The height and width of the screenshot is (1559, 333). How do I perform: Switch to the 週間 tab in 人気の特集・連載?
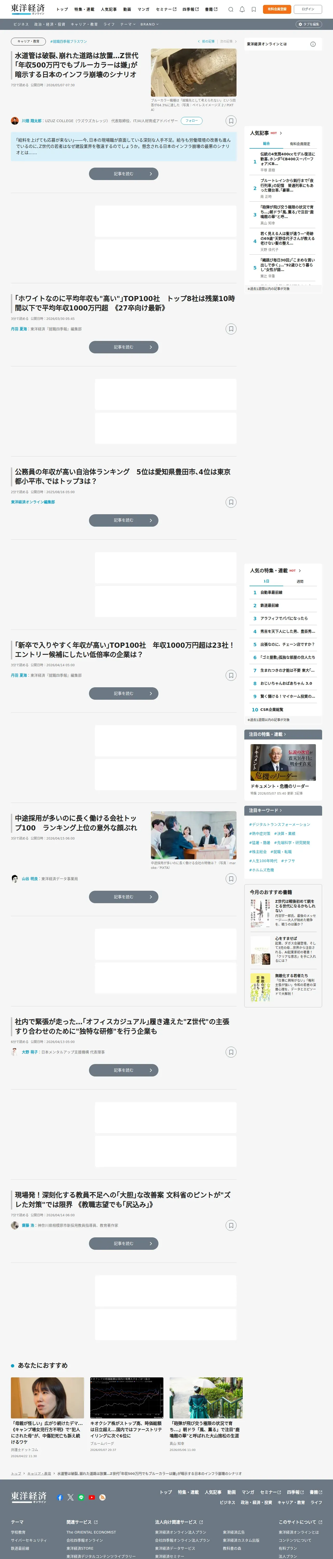tap(300, 581)
